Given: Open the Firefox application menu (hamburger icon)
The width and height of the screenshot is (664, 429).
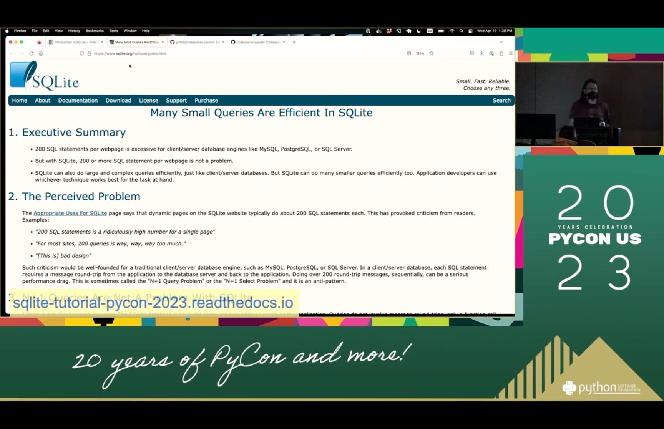Looking at the screenshot, I should tap(511, 53).
